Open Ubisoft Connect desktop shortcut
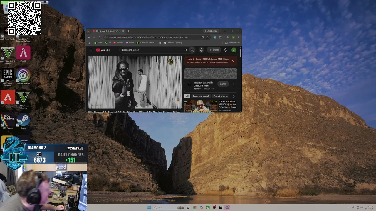The width and height of the screenshot is (376, 211). point(23,77)
